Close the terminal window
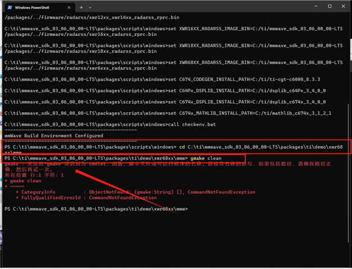The image size is (352, 269). [343, 6]
